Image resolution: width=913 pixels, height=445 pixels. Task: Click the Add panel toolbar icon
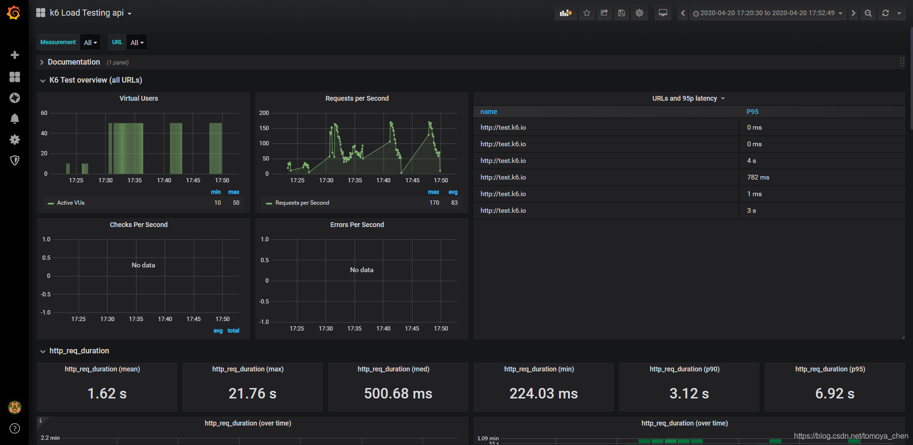[566, 13]
